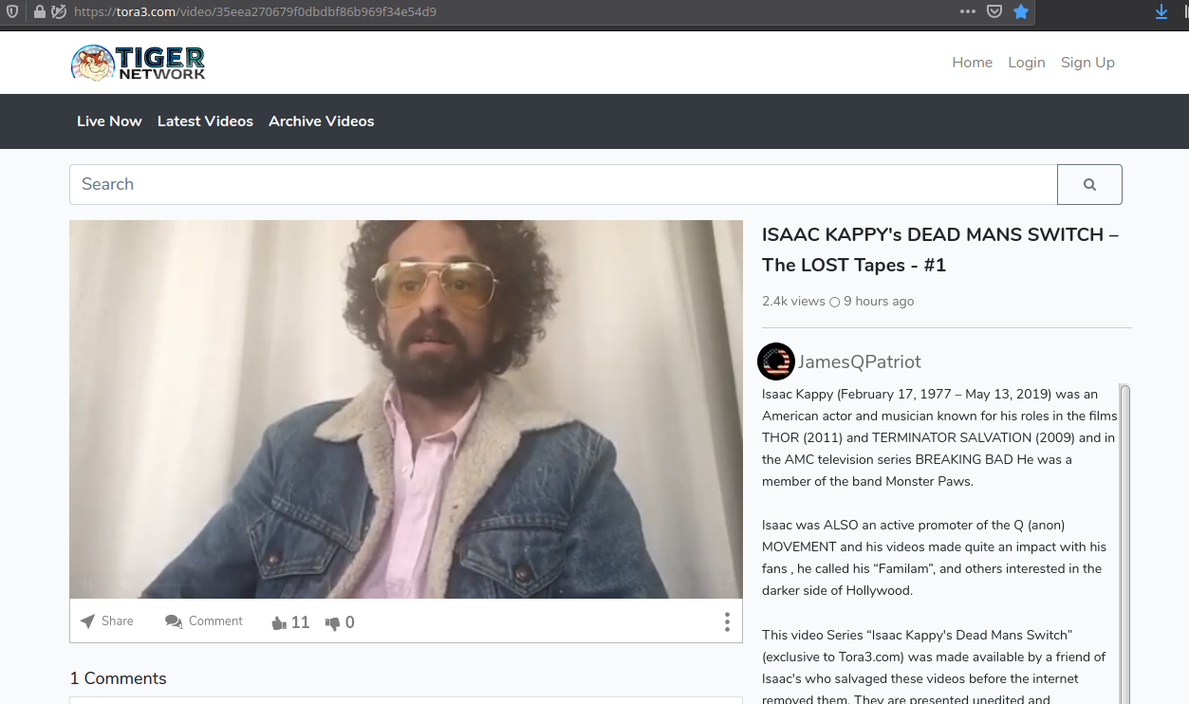
Task: Click the description panel scrollbar
Action: [x=1124, y=544]
